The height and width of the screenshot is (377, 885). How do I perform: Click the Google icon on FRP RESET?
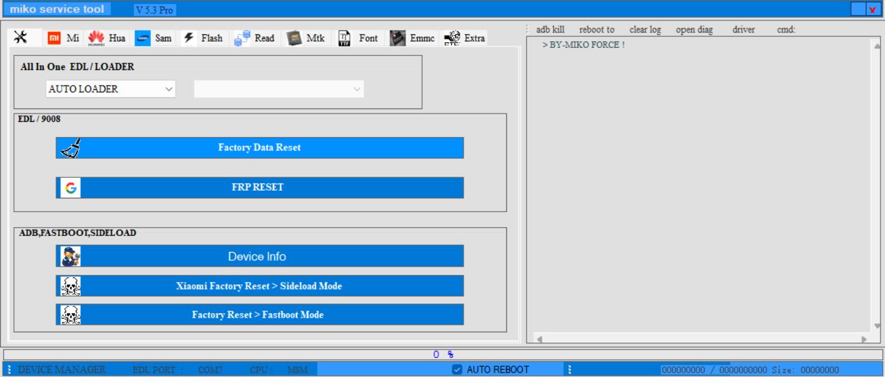pos(70,188)
